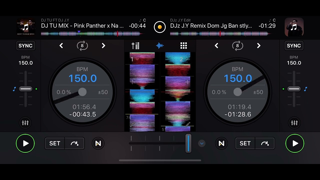Screen dimensions: 320x180
Task: Toggle left deck key lock note icon
Action: click(14, 89)
